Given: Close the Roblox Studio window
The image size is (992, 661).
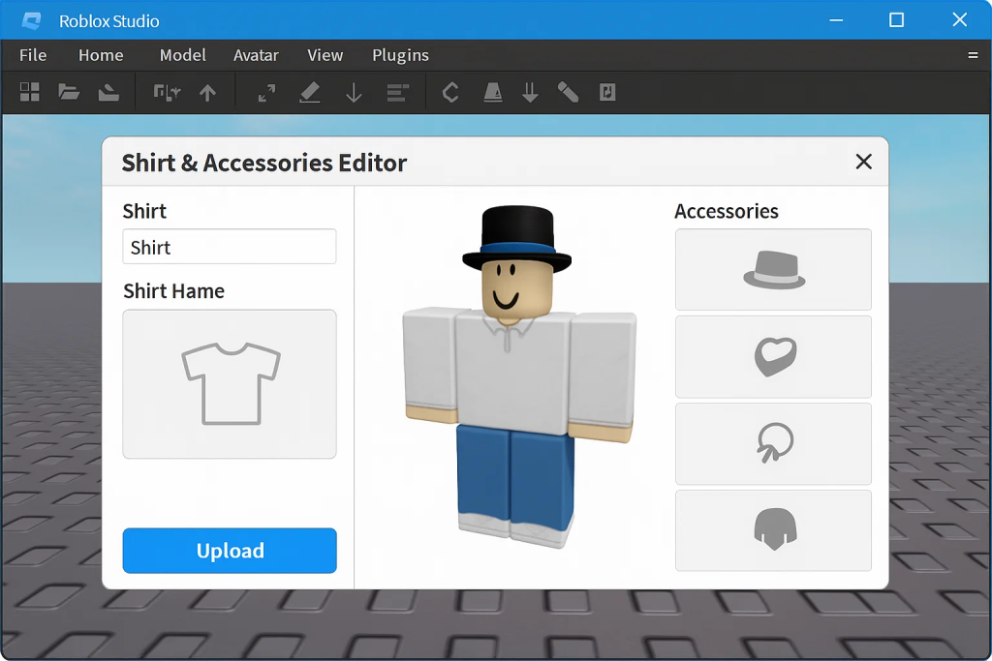Looking at the screenshot, I should [960, 20].
